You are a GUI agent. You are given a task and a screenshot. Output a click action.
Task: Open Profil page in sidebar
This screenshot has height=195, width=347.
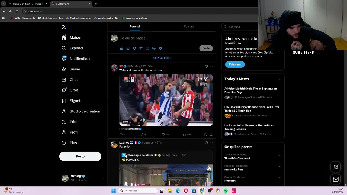(70, 132)
